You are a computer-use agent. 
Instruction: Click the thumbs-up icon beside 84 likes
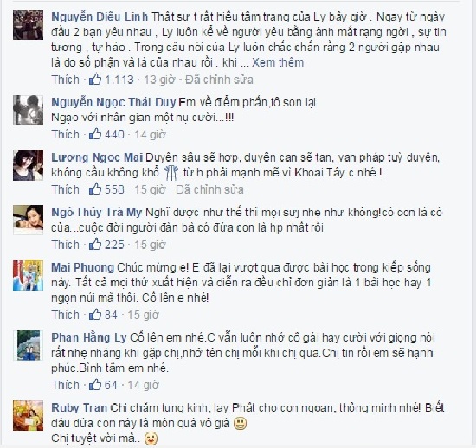[95, 314]
